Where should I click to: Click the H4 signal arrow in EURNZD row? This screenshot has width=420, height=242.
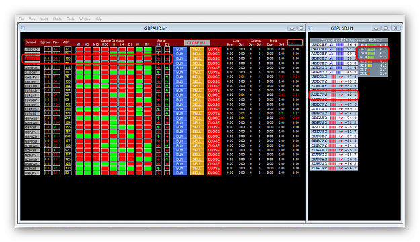[159, 109]
